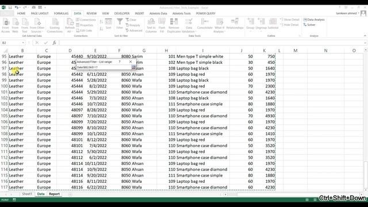Click cell with 10/11/2022 date
368x207 pixels.
pyautogui.click(x=95, y=163)
